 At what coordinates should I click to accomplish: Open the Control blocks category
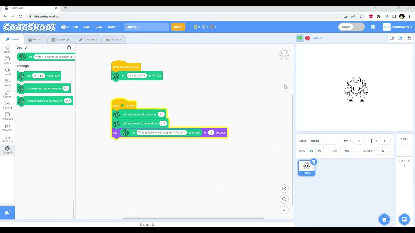[7, 94]
